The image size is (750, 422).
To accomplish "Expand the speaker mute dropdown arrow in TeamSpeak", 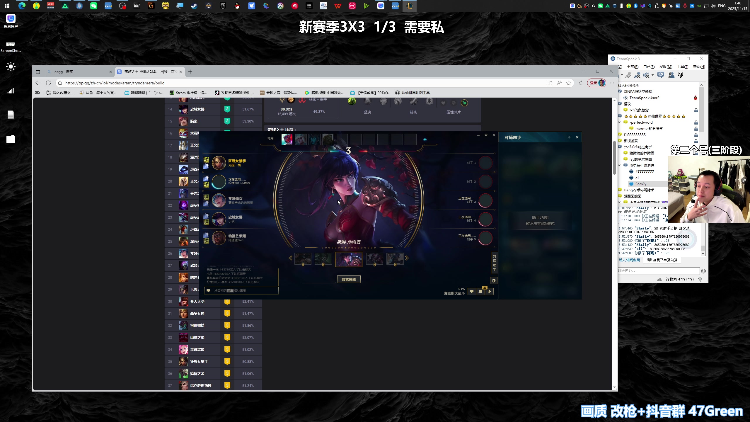I will 653,75.
